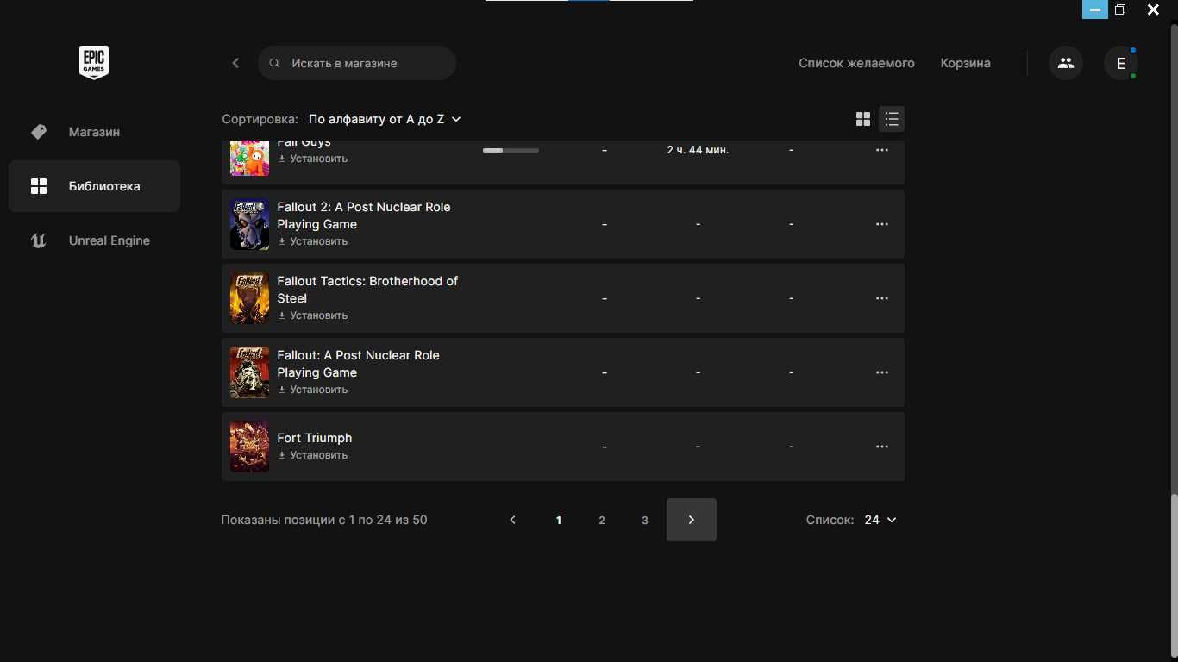1178x662 pixels.
Task: Open the Unreal Engine section
Action: (94, 240)
